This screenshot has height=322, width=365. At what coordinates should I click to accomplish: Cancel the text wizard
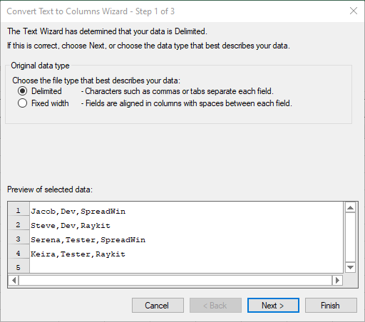coord(158,306)
